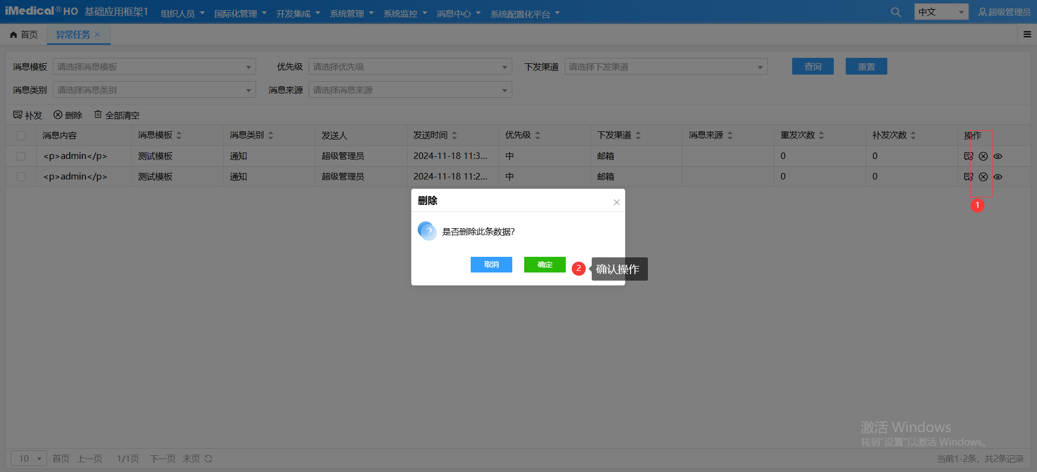The width and height of the screenshot is (1037, 472).
Task: Click the resend icon in first row
Action: pyautogui.click(x=968, y=156)
